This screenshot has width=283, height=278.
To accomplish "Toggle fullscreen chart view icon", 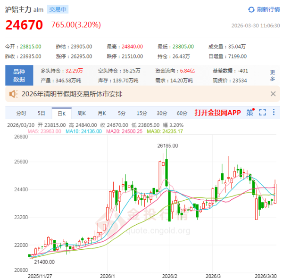I will tap(262, 112).
